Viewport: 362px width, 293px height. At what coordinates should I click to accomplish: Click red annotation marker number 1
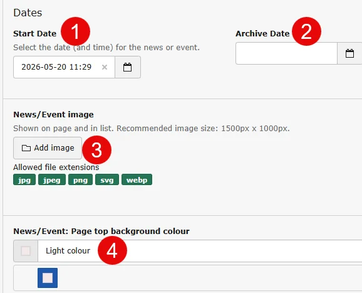pyautogui.click(x=76, y=31)
